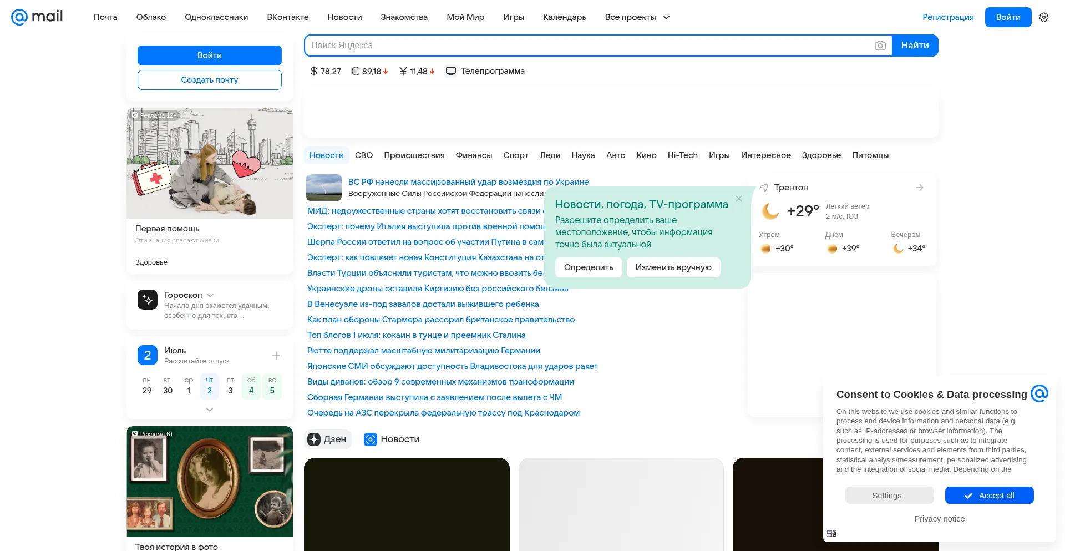Close the location permission popup
Screen dimensions: 1065x551
739,199
